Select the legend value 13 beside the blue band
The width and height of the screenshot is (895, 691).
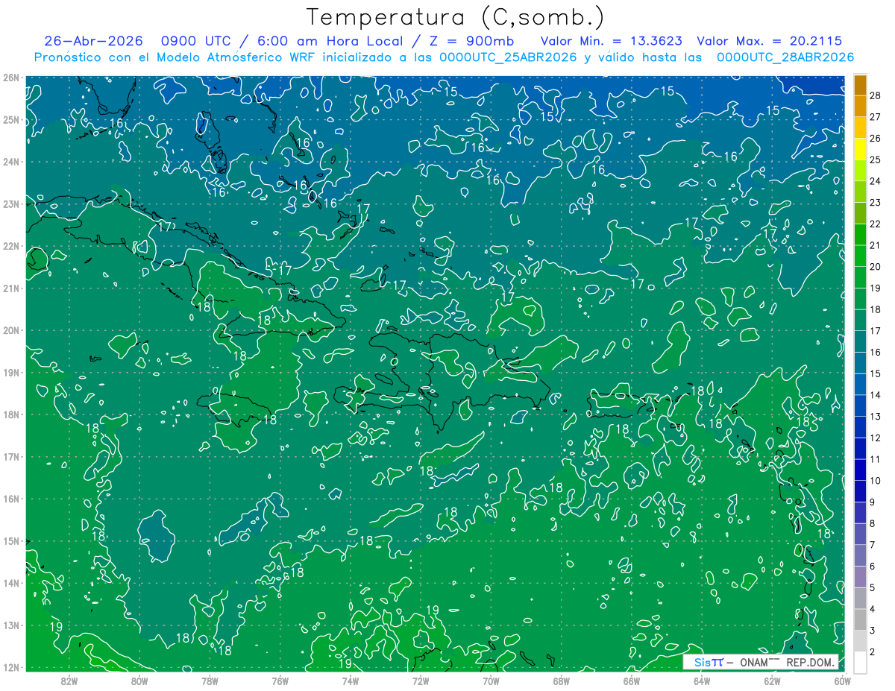pyautogui.click(x=876, y=417)
